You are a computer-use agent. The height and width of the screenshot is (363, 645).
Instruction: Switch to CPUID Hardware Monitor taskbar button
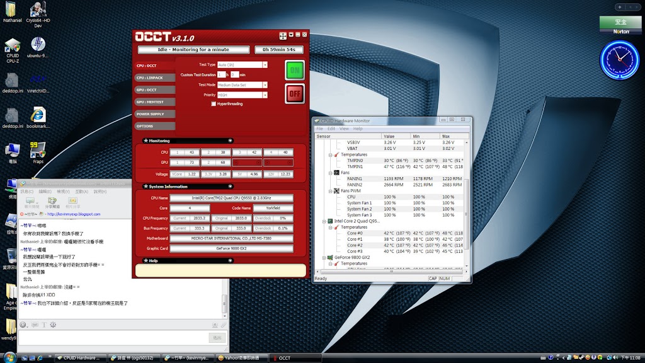(x=80, y=358)
